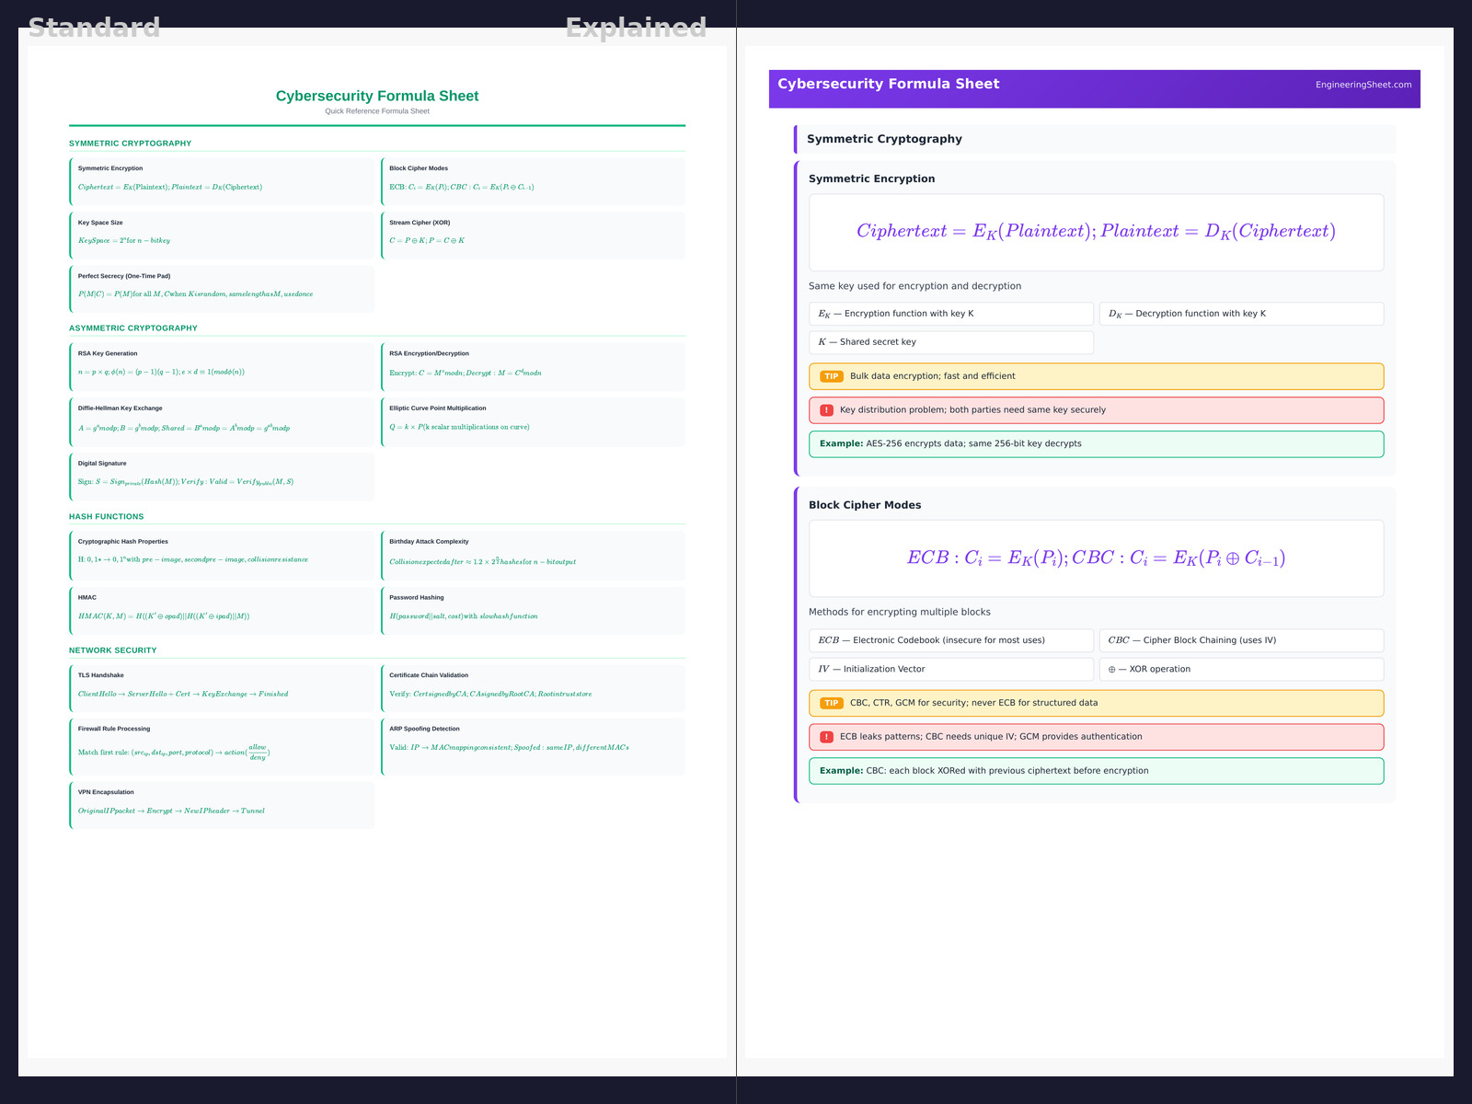The width and height of the screenshot is (1472, 1104).
Task: Select the Standard view label
Action: (94, 28)
